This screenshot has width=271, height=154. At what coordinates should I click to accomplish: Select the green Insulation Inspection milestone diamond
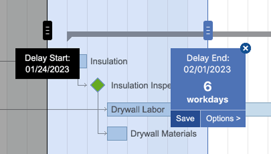[x=98, y=85]
